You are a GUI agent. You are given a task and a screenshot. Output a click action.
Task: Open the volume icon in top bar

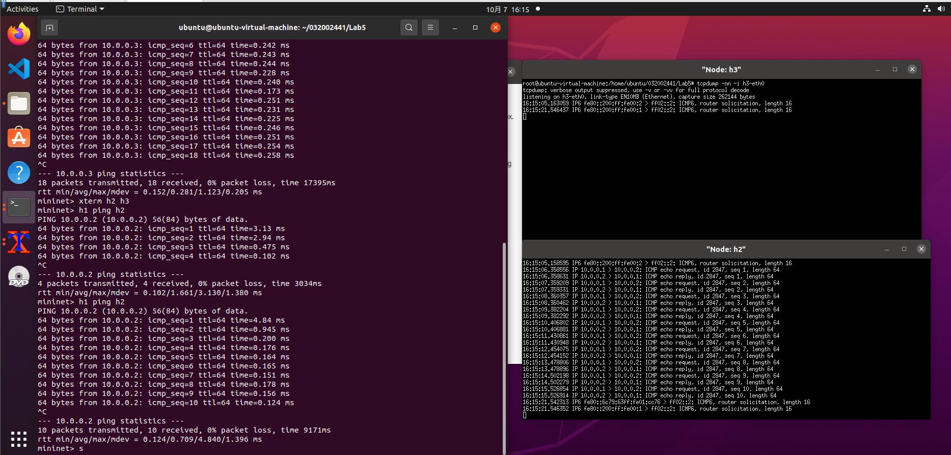941,9
